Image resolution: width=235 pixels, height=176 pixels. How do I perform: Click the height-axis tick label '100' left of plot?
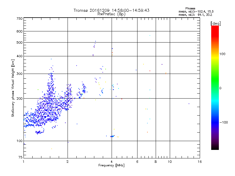(20, 141)
